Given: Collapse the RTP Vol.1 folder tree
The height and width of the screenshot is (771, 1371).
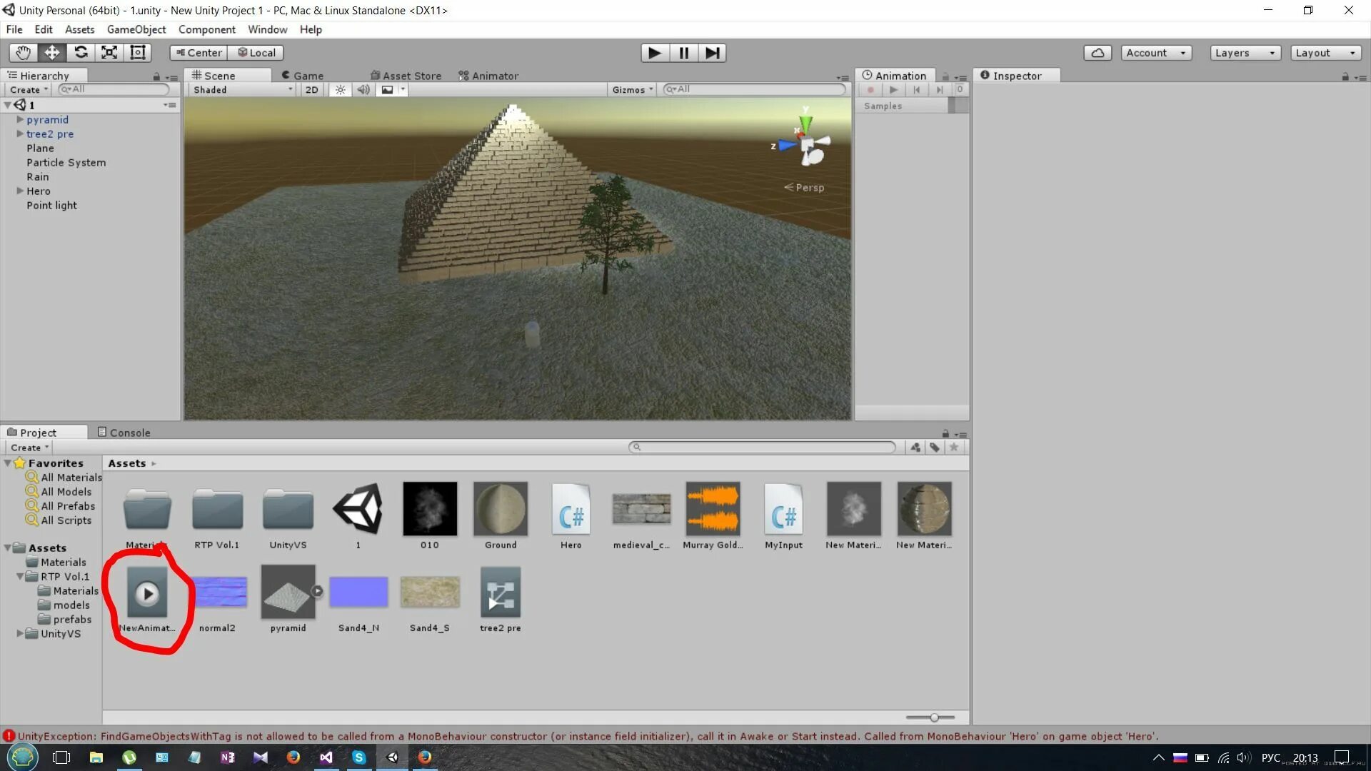Looking at the screenshot, I should pyautogui.click(x=20, y=577).
